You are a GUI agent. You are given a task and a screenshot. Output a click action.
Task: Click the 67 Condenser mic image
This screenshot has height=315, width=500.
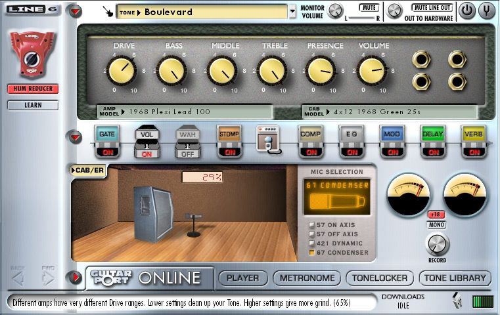pyautogui.click(x=337, y=201)
